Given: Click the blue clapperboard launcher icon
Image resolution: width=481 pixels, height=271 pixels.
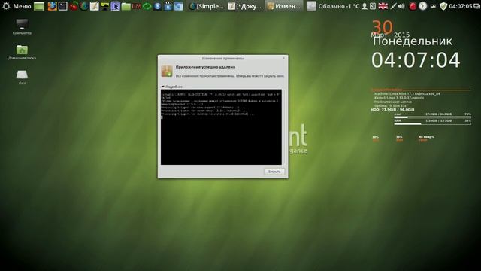Looking at the screenshot, I should coord(168,6).
